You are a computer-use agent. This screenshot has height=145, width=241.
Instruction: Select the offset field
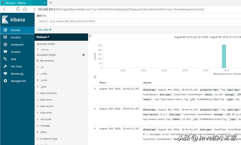(43, 132)
